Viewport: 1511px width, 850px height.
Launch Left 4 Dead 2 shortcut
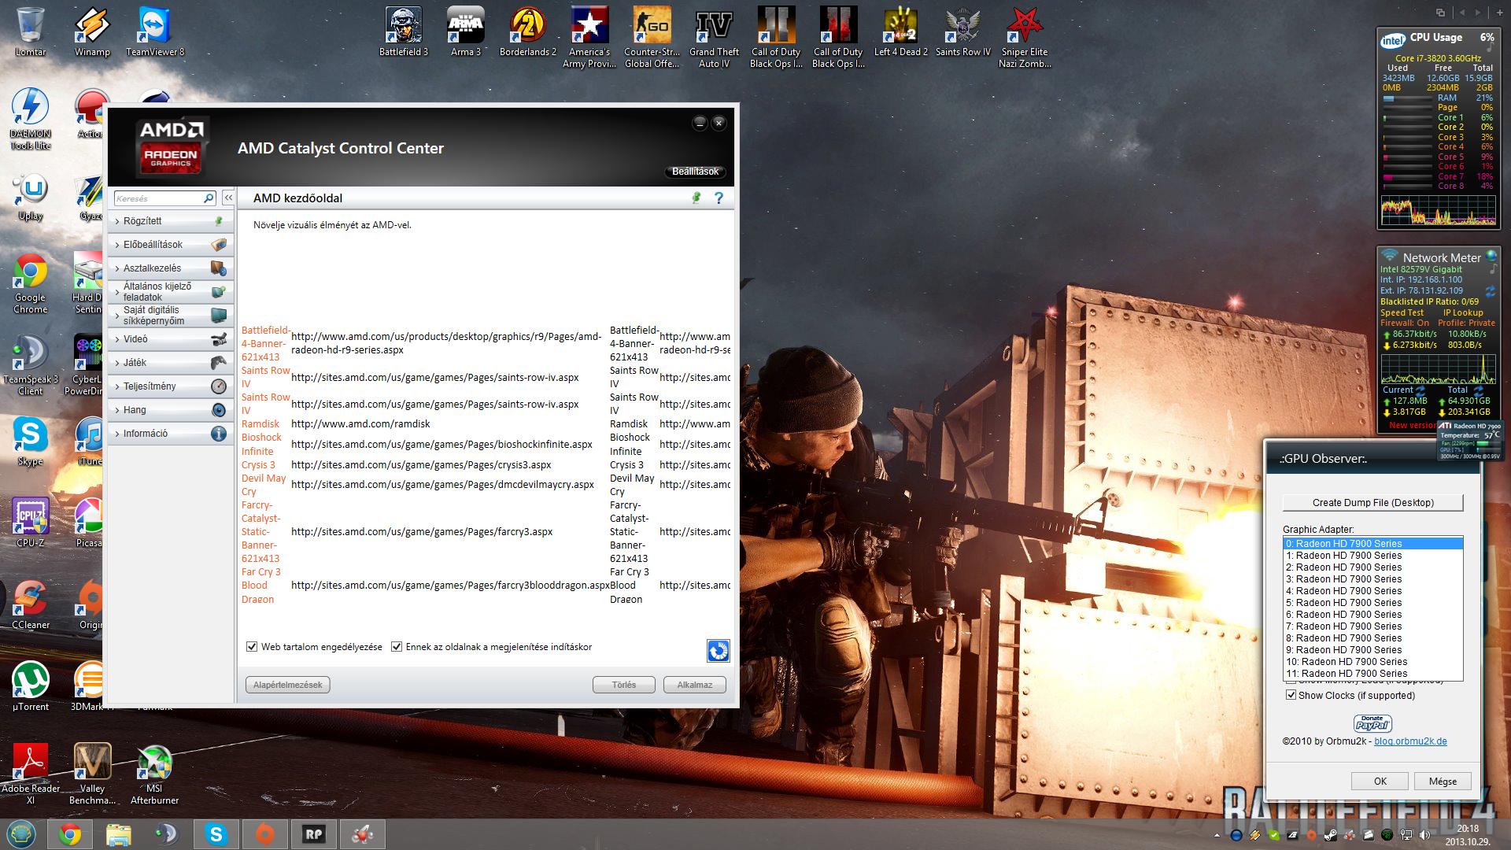tap(900, 31)
